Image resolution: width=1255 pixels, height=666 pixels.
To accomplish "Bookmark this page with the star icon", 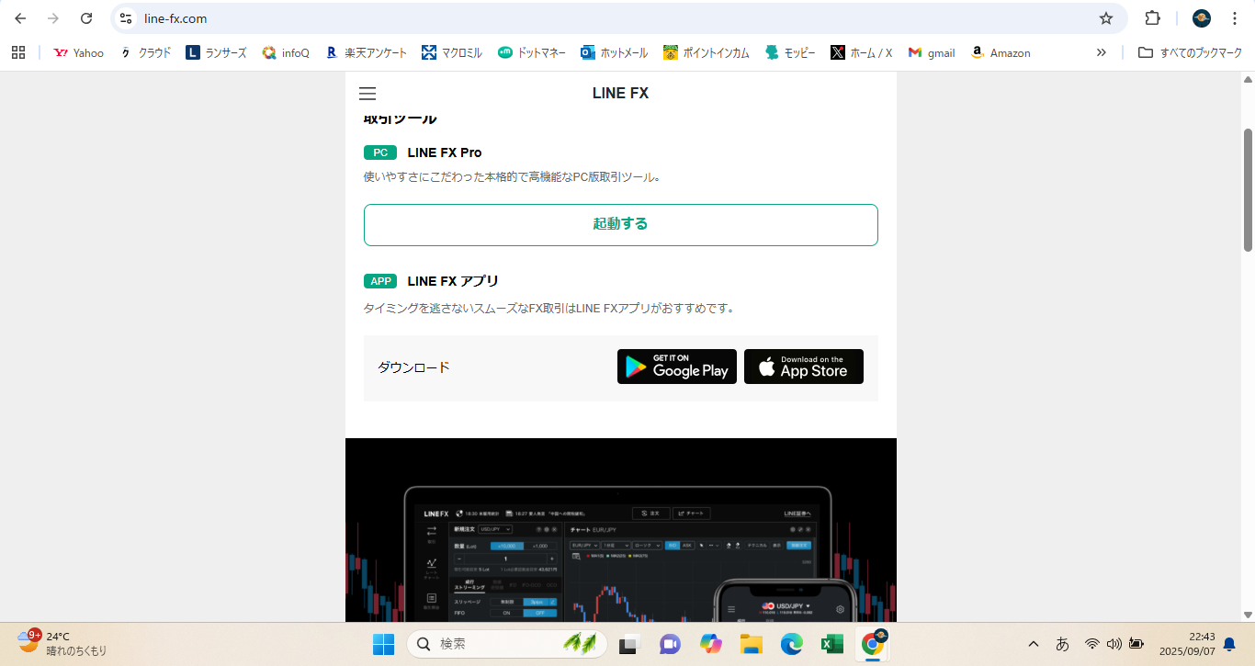I will [x=1106, y=18].
